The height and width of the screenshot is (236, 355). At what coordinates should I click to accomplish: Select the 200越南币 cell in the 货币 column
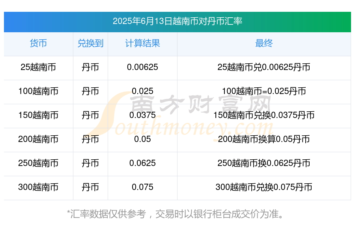(38, 139)
